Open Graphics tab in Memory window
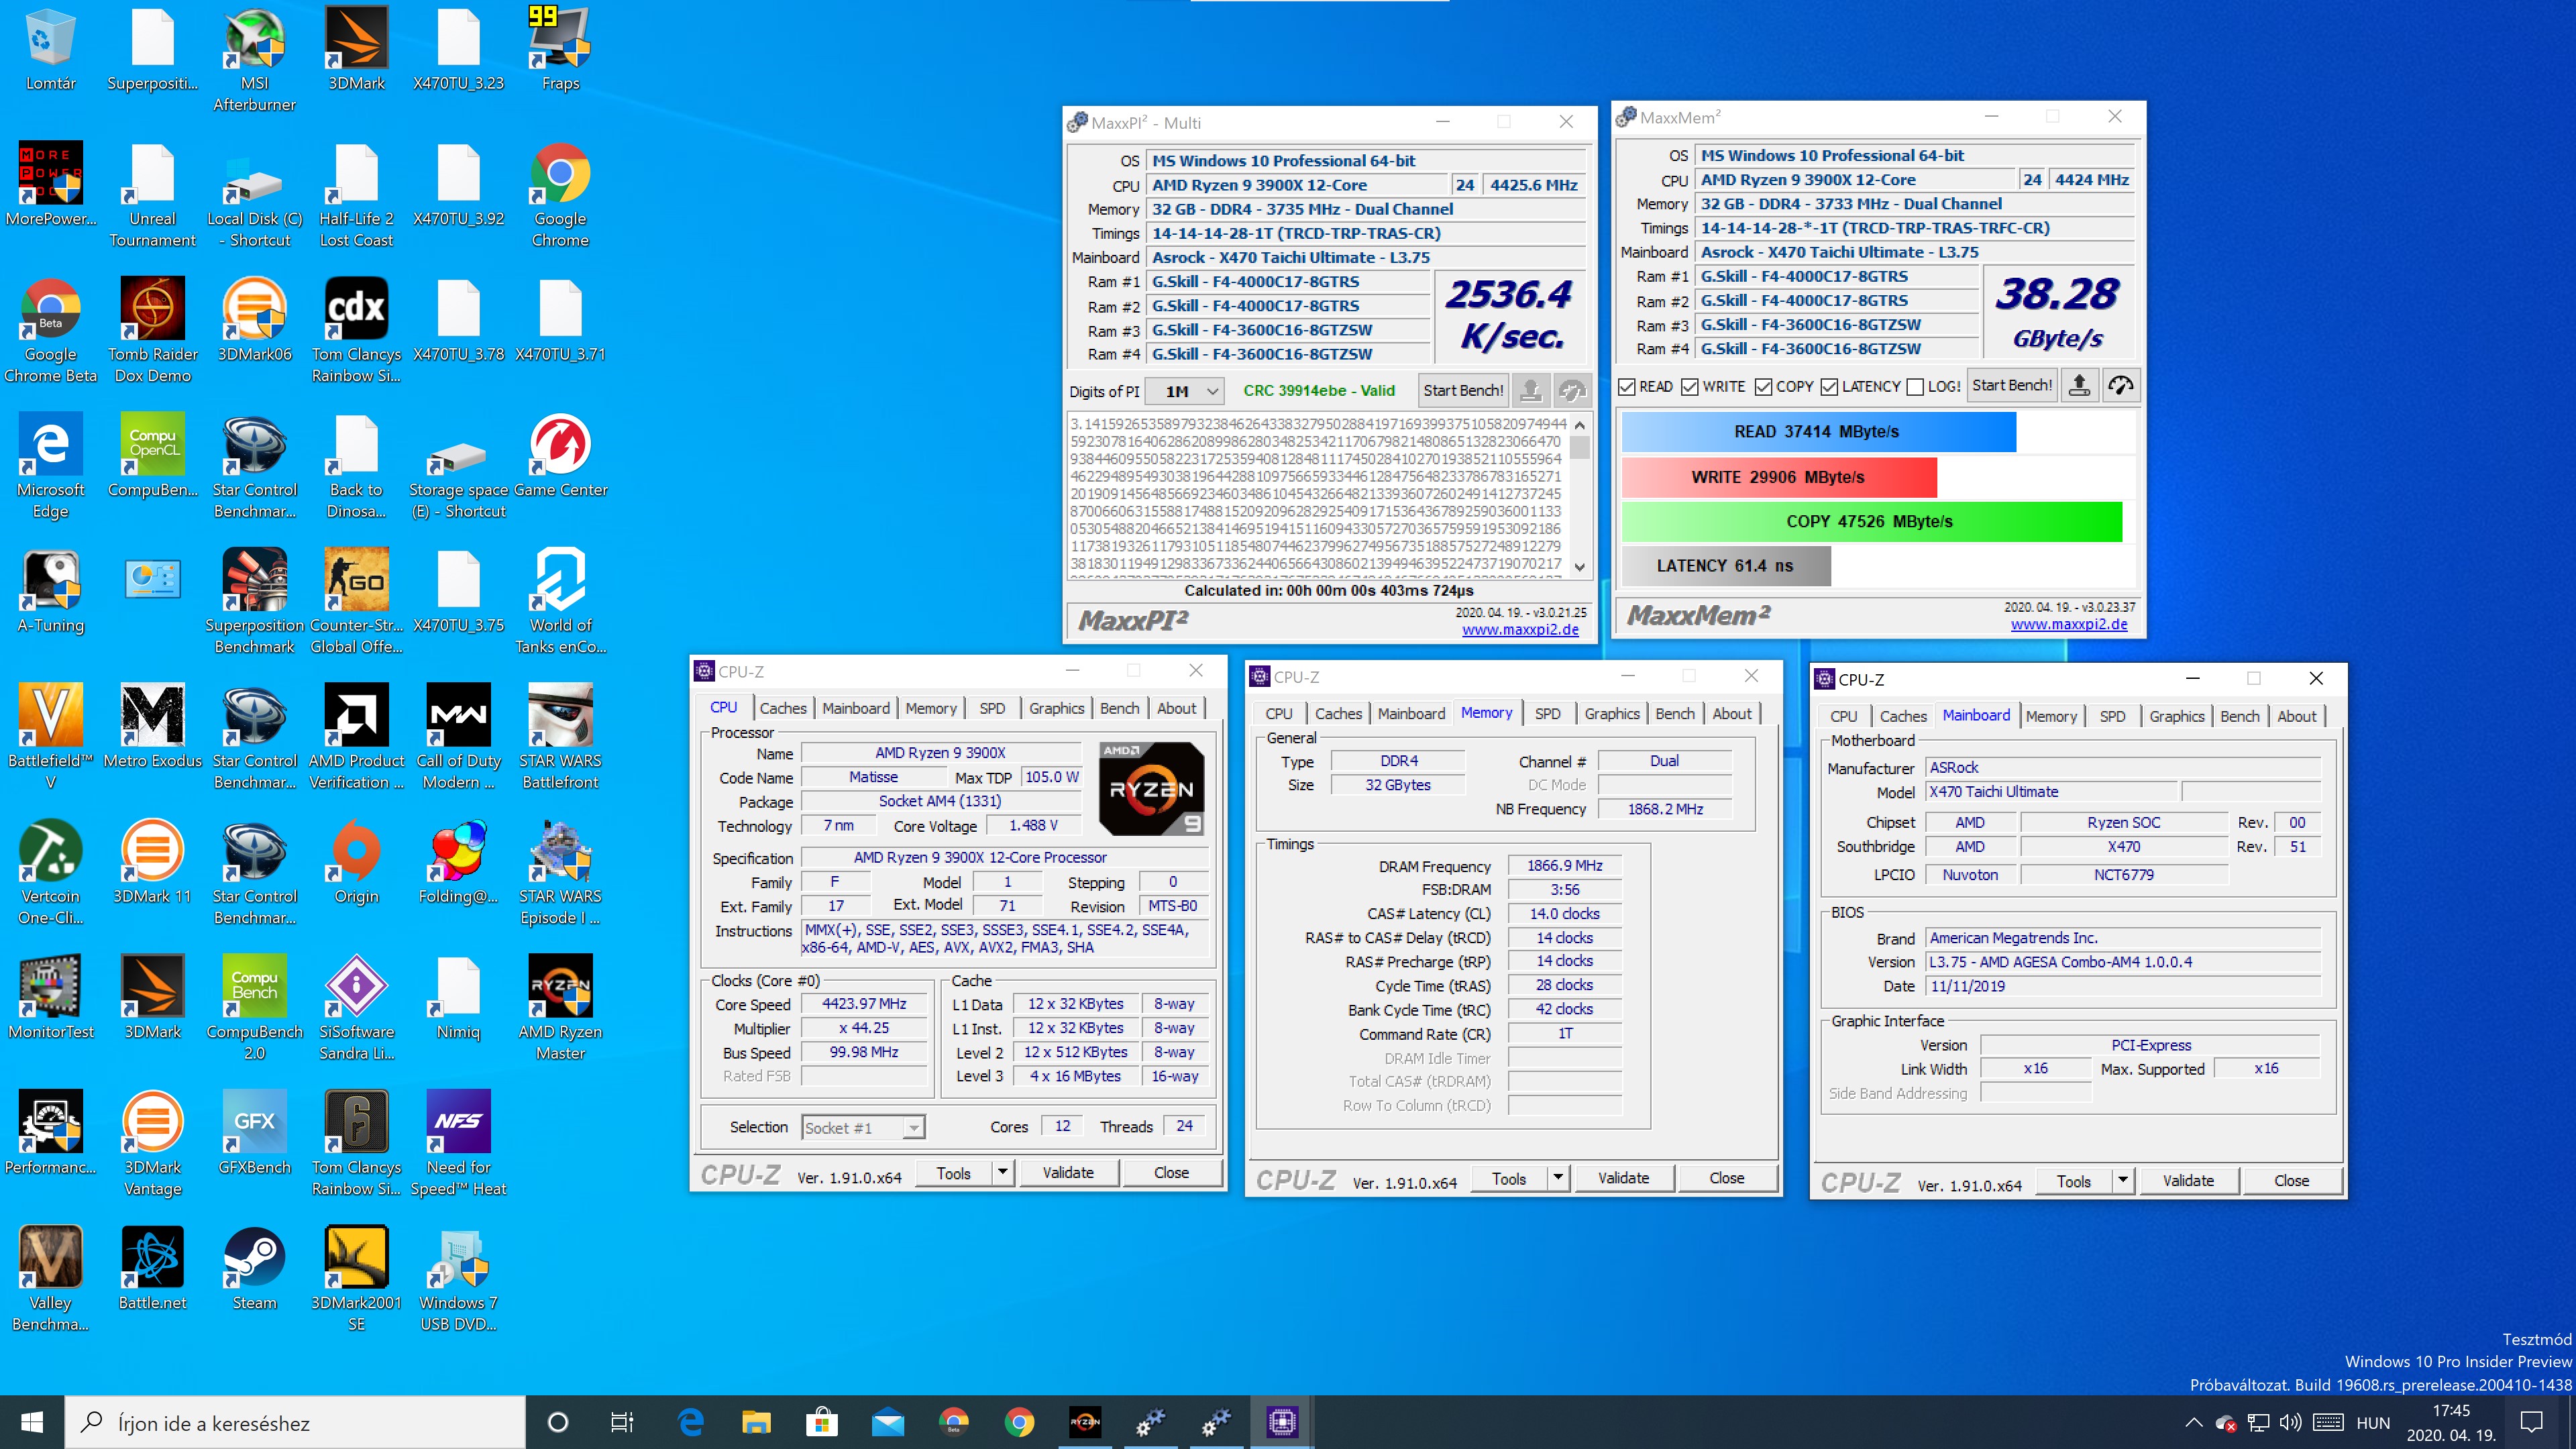The height and width of the screenshot is (1449, 2576). [1612, 713]
